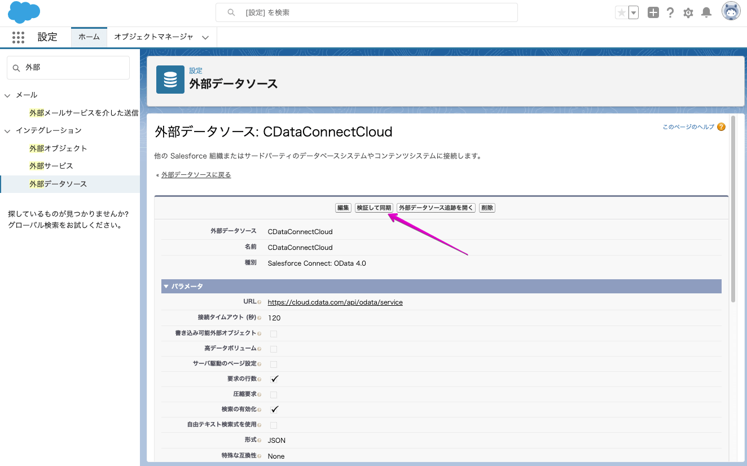
Task: Click the help icon next to 要求の行数
Action: (260, 379)
